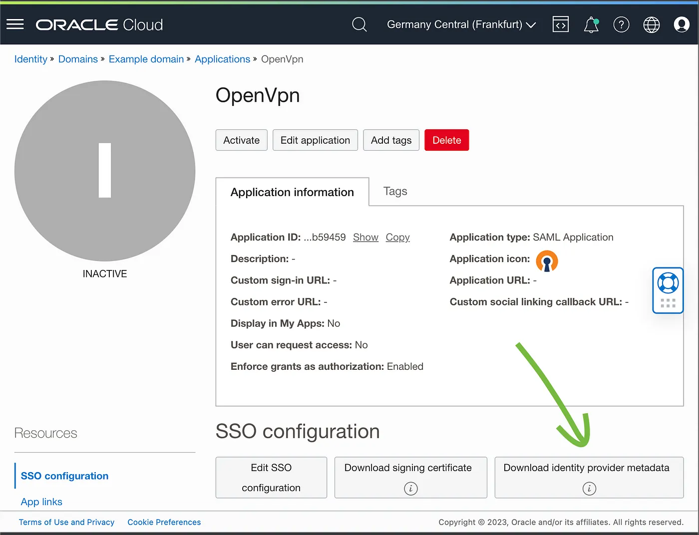Open App links in Resources

click(x=41, y=502)
